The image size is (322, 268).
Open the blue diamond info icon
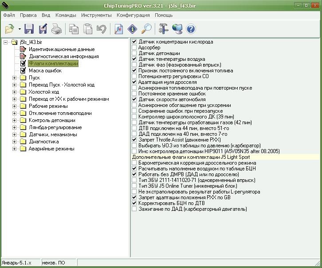tap(132, 29)
